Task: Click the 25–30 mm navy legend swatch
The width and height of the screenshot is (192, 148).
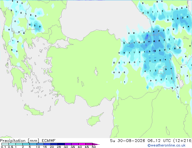Action: pos(61,144)
